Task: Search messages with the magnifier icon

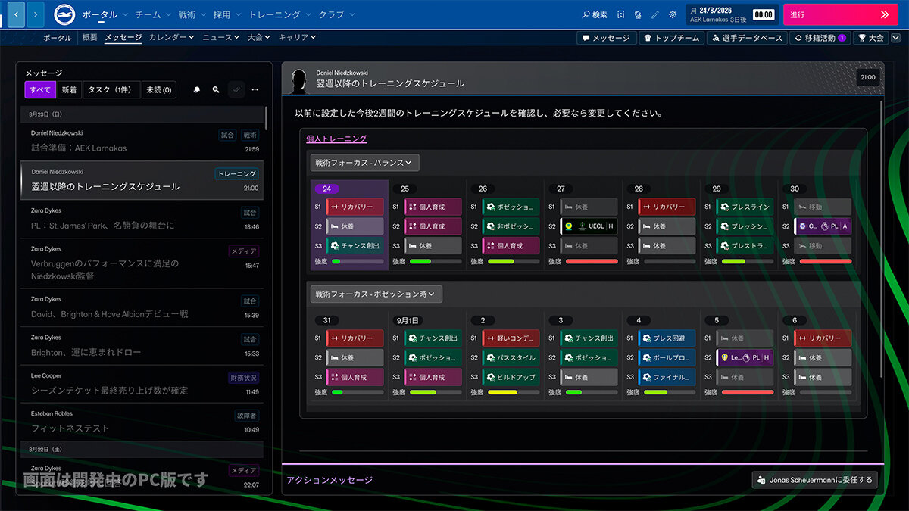Action: 216,89
